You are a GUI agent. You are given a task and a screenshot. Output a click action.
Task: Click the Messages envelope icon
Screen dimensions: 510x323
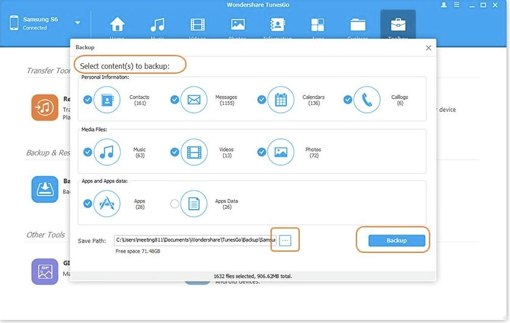click(x=194, y=100)
